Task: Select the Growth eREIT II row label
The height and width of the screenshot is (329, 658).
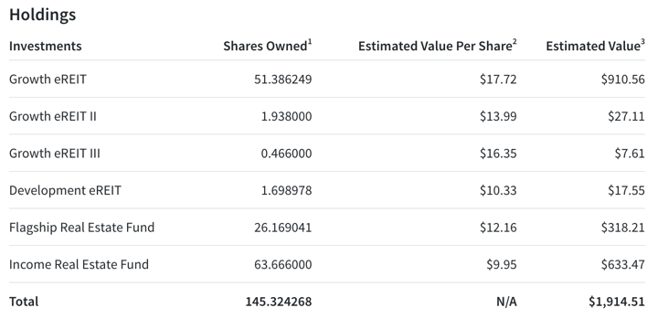Action: (x=53, y=116)
